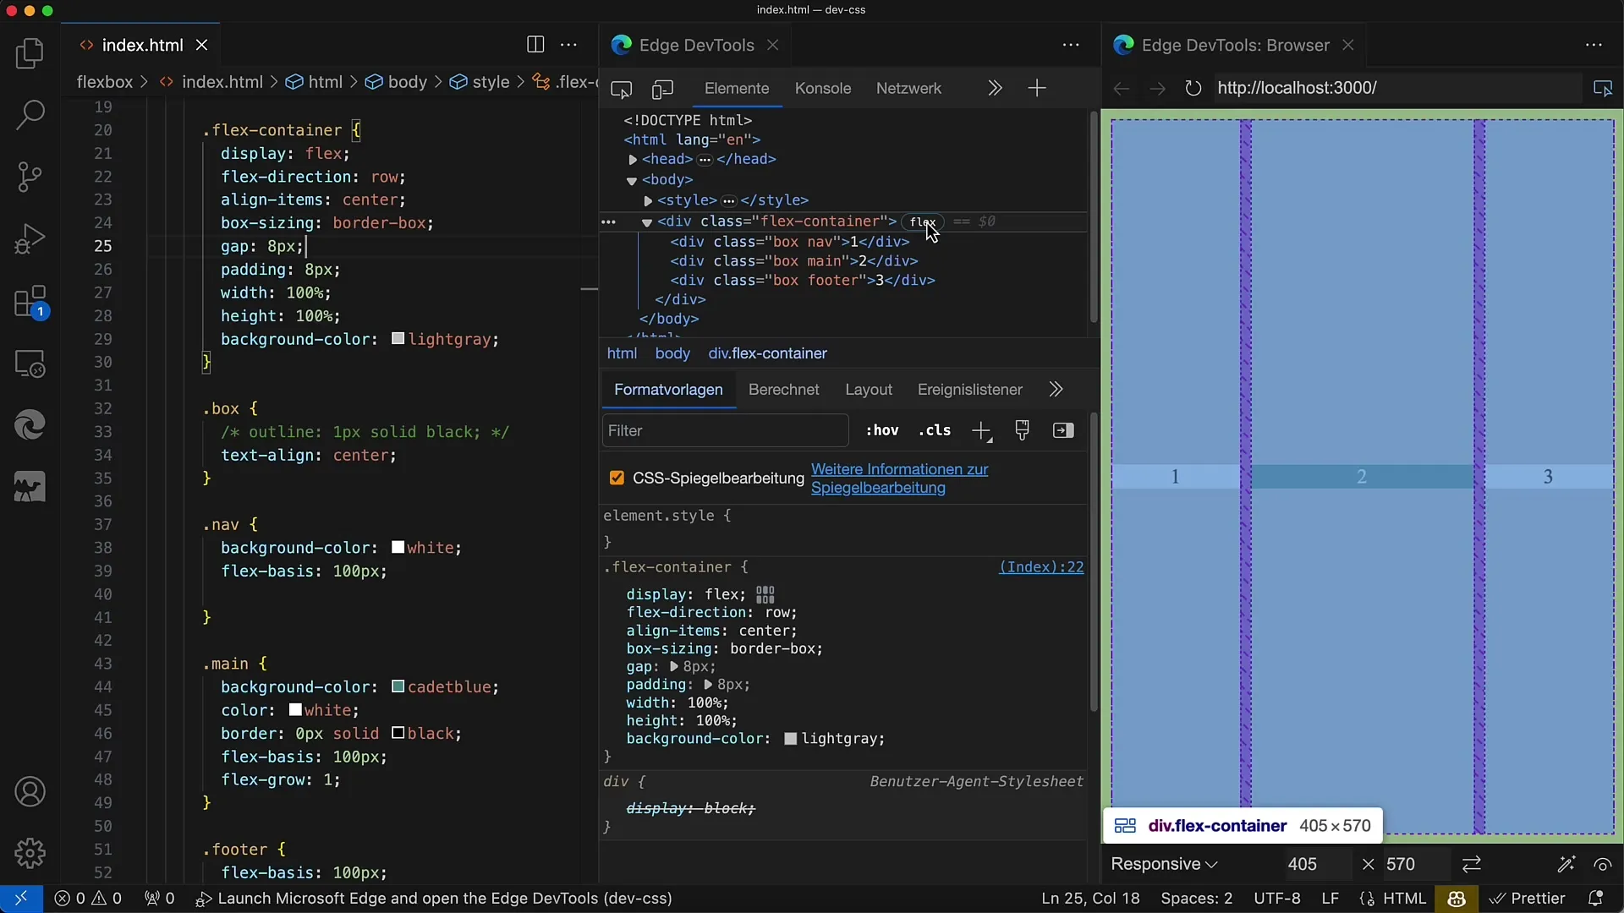Select Formatvorlagen tab
This screenshot has height=913, width=1624.
click(668, 390)
